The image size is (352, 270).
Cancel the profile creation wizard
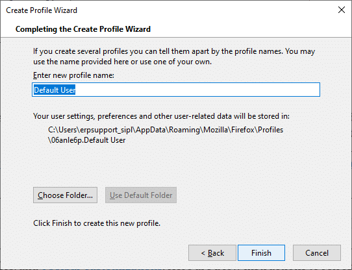click(x=317, y=253)
